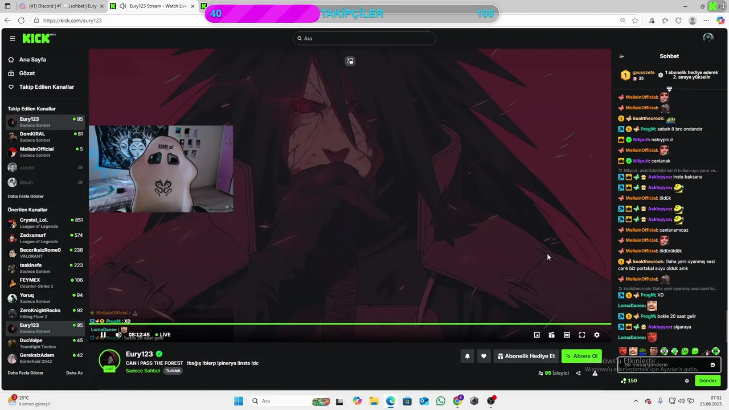Open Crystal_LoL recommended channel

click(x=44, y=223)
